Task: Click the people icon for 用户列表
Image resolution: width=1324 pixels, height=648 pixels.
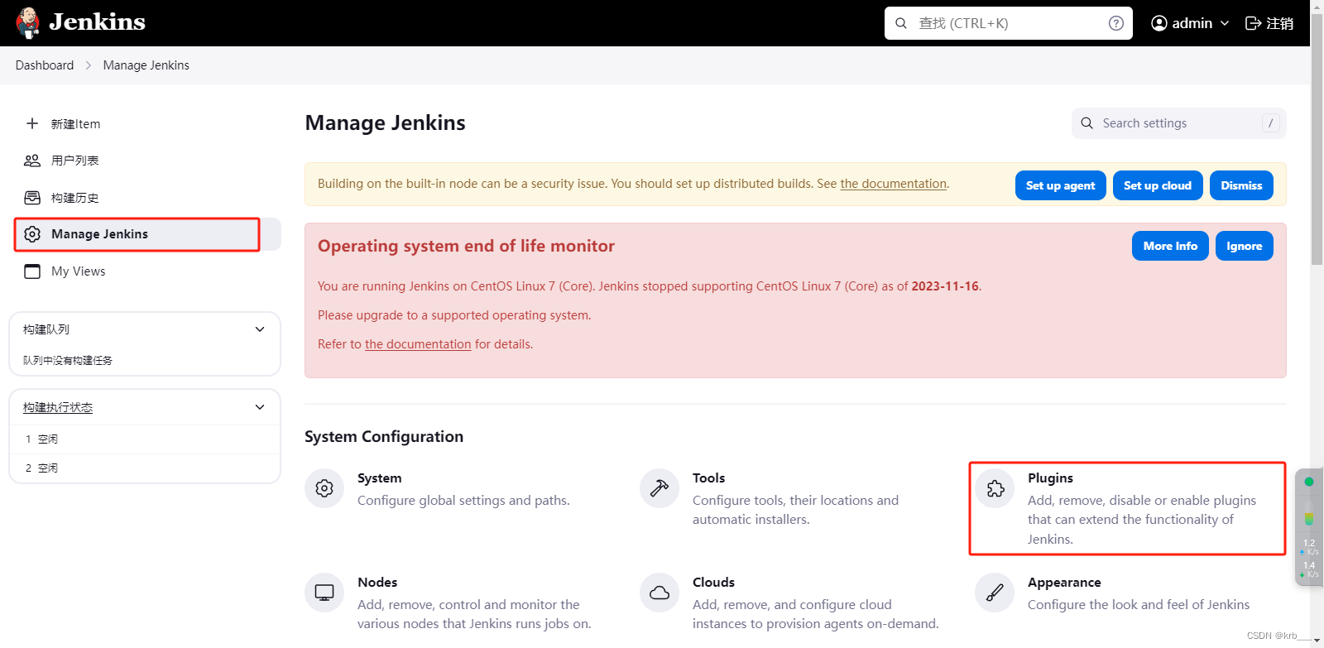Action: [x=32, y=161]
